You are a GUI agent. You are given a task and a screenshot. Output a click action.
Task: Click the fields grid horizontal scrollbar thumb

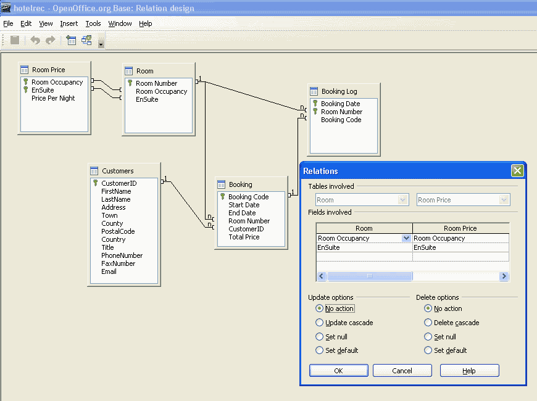[369, 276]
